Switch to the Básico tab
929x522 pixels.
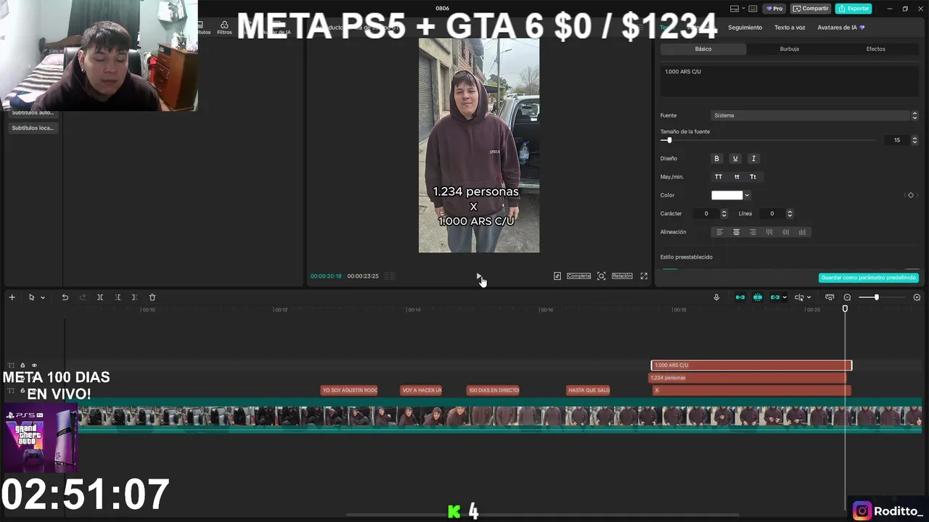click(703, 49)
